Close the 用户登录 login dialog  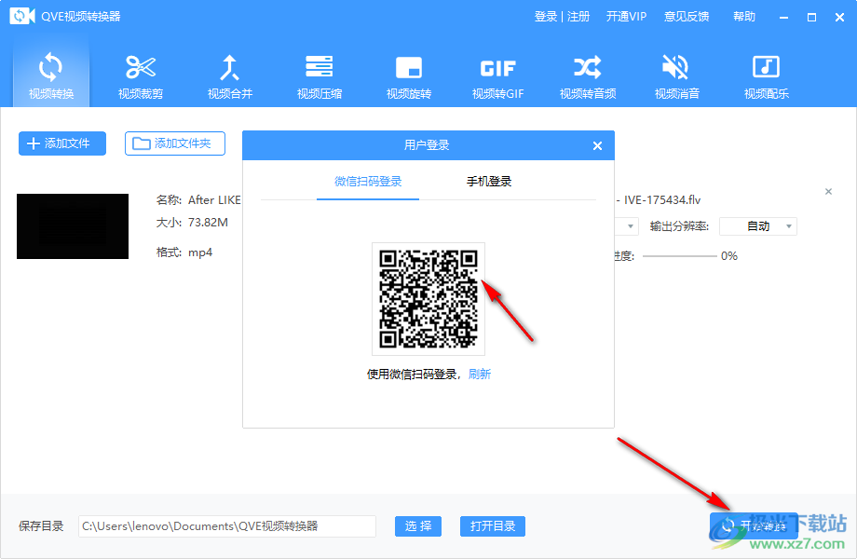point(597,146)
